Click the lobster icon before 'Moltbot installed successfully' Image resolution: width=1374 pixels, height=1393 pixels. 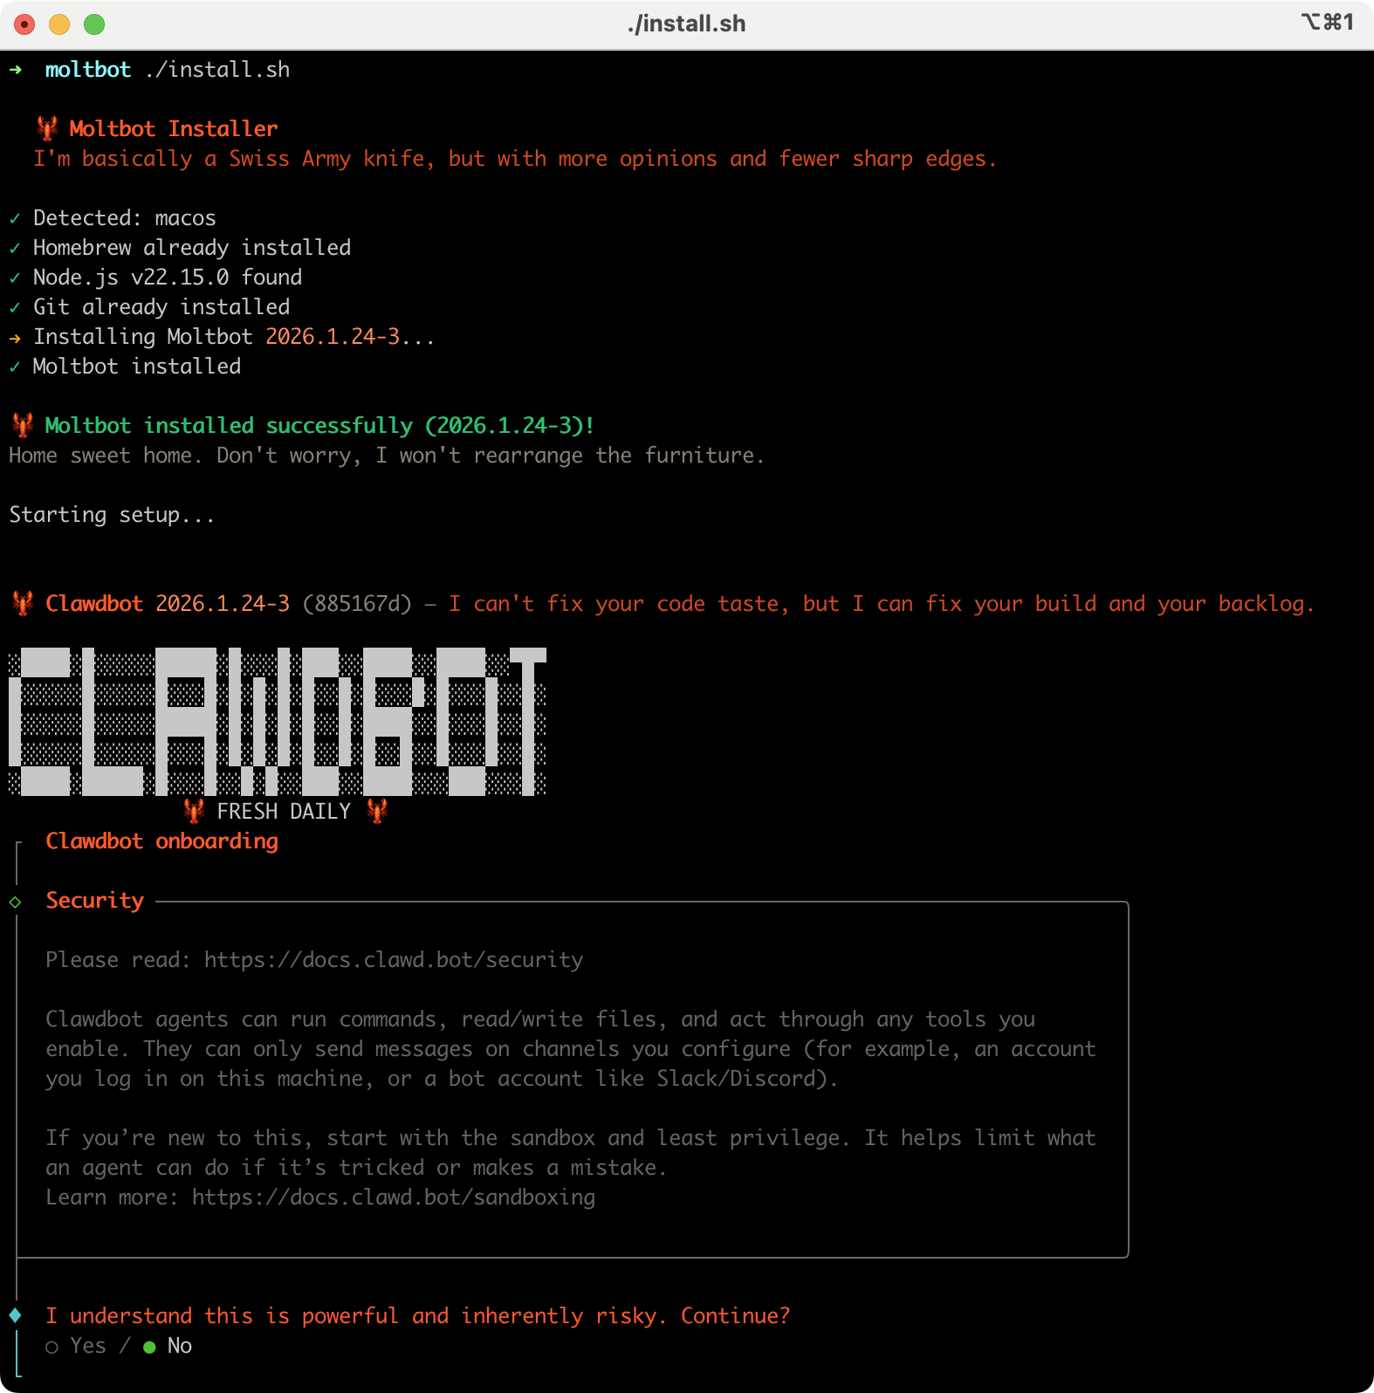(x=23, y=425)
